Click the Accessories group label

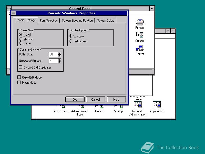tap(61, 111)
